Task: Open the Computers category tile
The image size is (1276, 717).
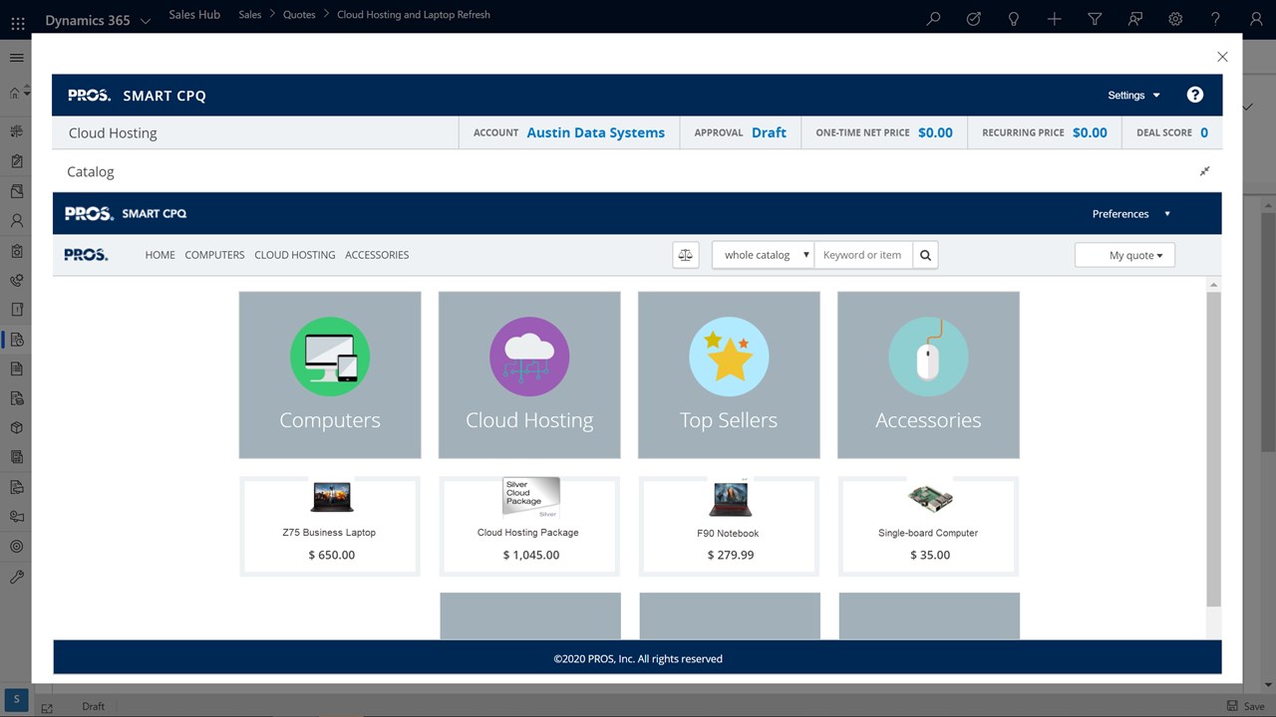Action: click(330, 374)
